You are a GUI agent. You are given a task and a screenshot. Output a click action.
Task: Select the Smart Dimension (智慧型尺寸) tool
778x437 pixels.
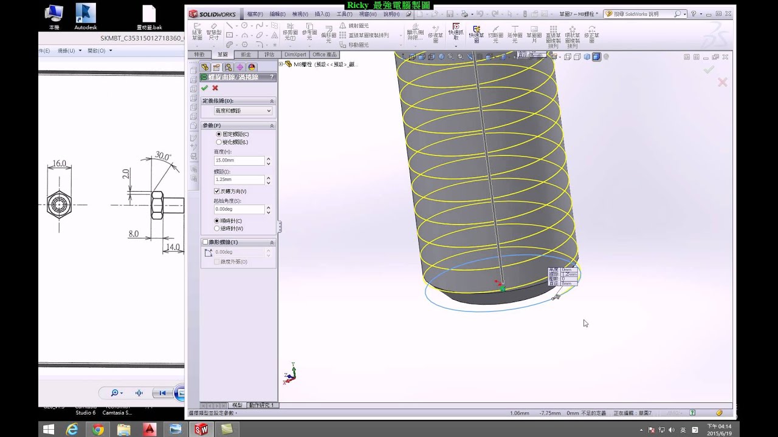click(214, 32)
